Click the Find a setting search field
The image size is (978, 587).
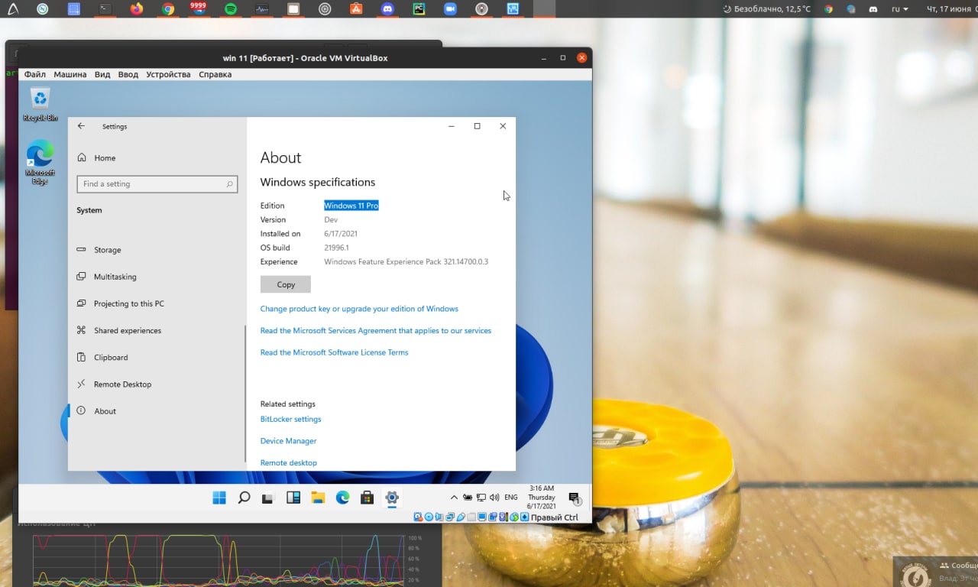click(x=157, y=184)
